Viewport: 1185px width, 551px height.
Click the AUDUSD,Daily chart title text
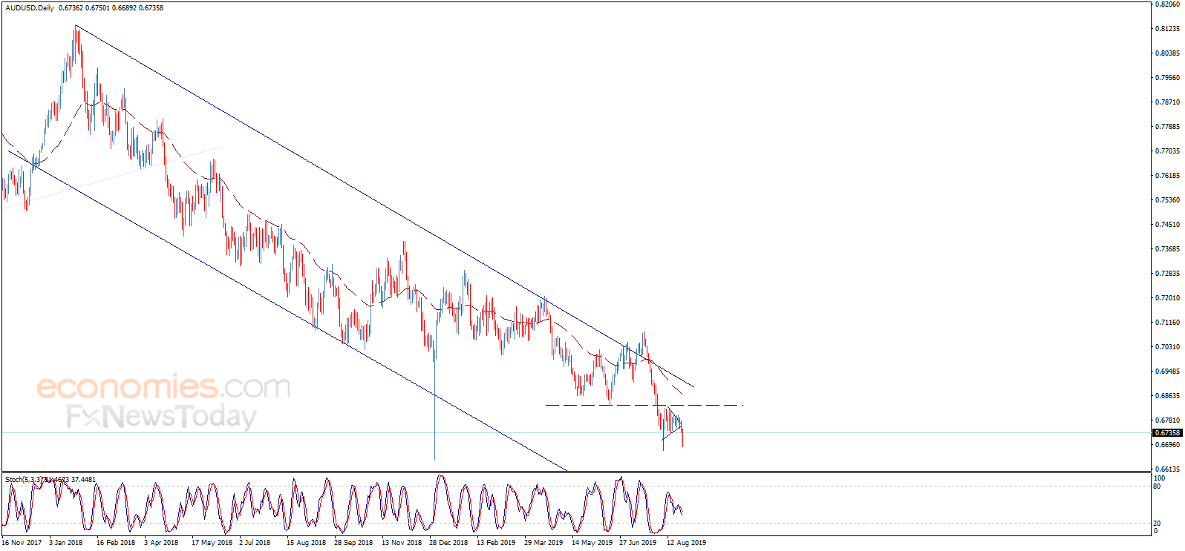tap(30, 8)
